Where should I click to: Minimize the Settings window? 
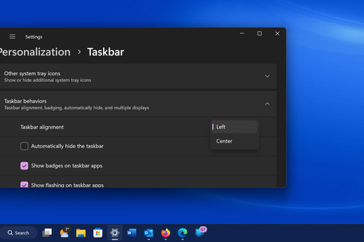pos(242,34)
